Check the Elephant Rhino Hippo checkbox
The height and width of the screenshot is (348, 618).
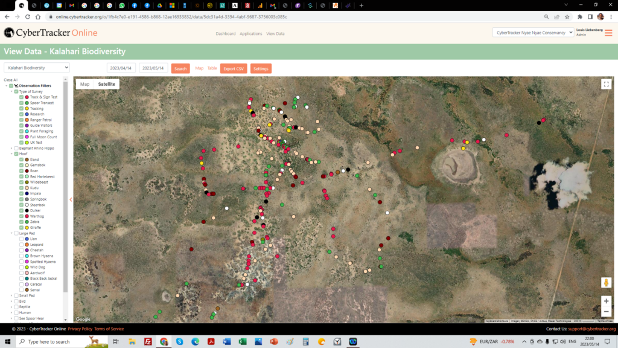16,148
